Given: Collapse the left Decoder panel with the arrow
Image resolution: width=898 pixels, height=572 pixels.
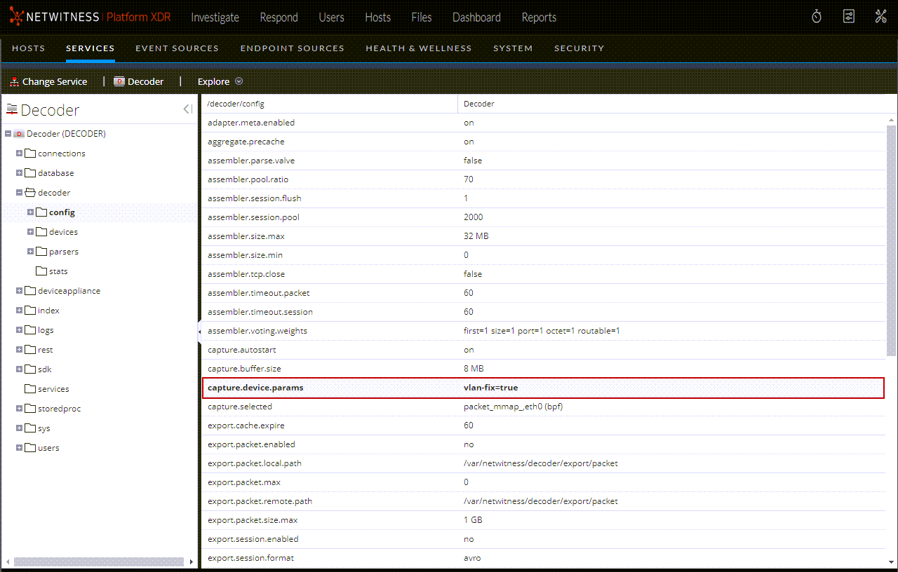Looking at the screenshot, I should 187,109.
